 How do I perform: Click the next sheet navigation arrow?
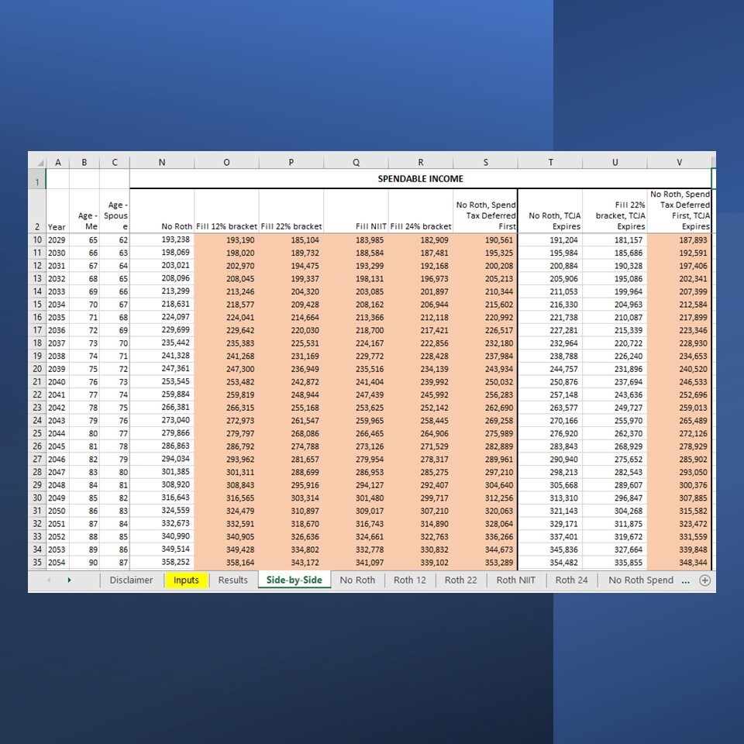pos(69,580)
